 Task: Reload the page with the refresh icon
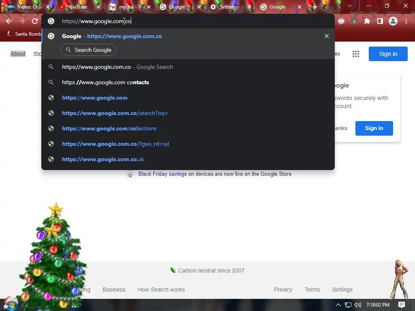coord(35,21)
